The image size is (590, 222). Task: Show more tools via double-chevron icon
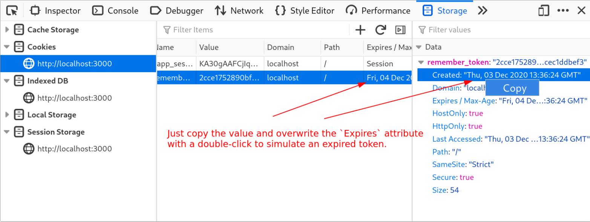click(x=483, y=11)
